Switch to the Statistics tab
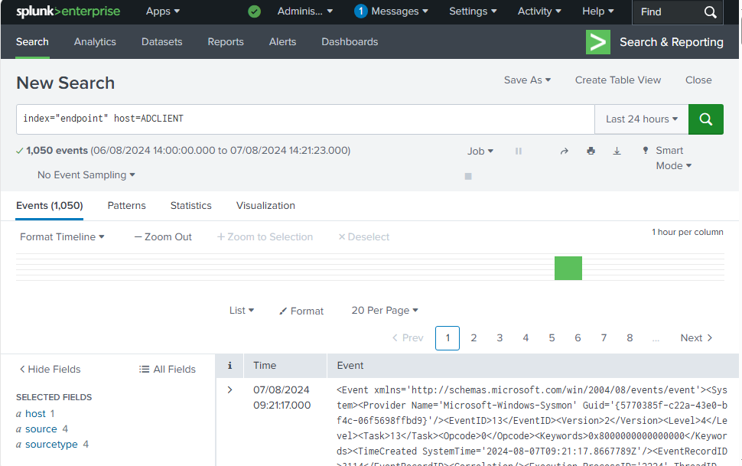Image resolution: width=742 pixels, height=466 pixels. point(190,206)
